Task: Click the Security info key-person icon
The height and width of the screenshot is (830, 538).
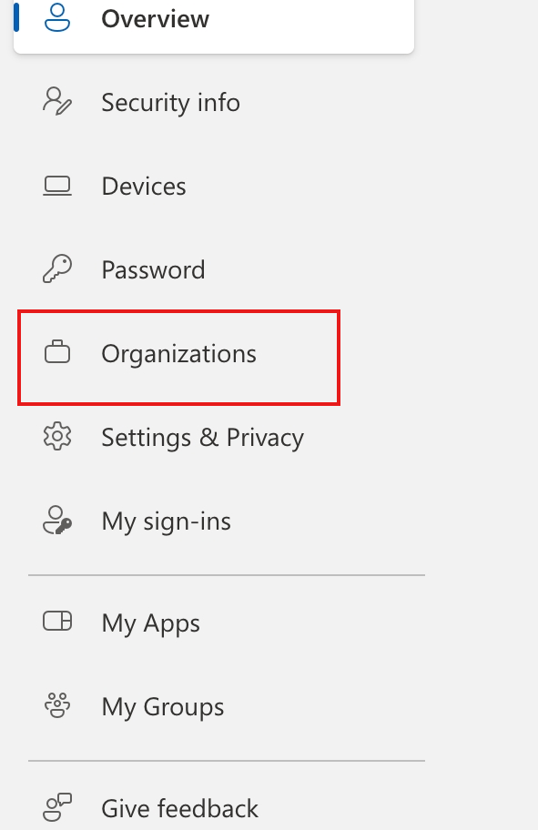Action: pos(57,102)
